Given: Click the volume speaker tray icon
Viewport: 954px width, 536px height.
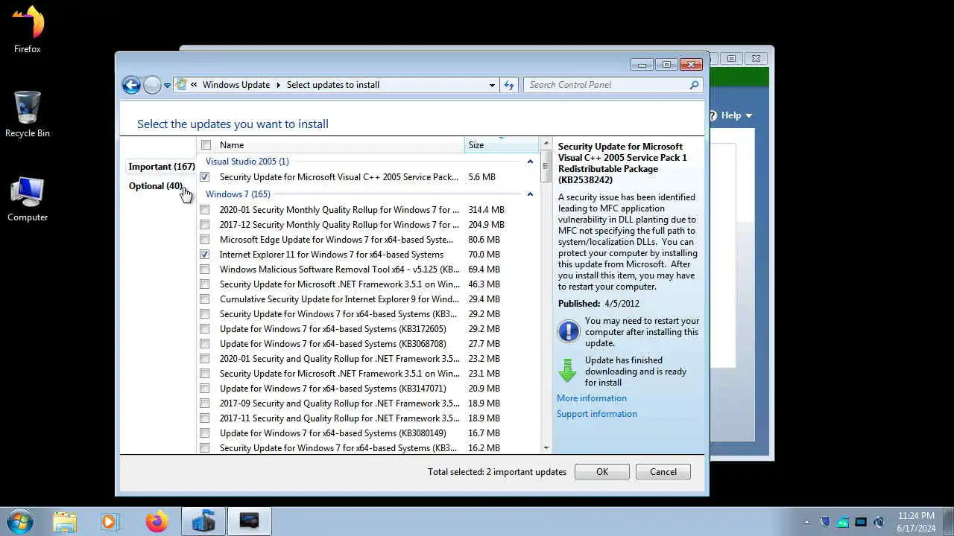Looking at the screenshot, I should click(879, 522).
